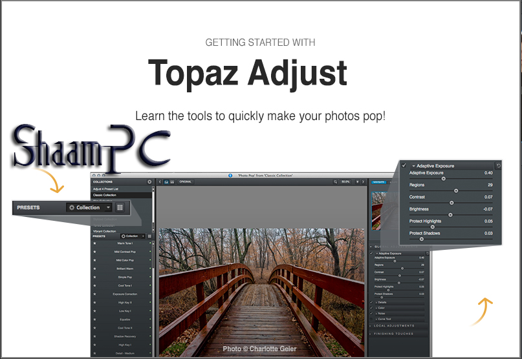Open small Collection dropdown in Presets header
Viewport: 522px width, 359px height.
pyautogui.click(x=133, y=236)
